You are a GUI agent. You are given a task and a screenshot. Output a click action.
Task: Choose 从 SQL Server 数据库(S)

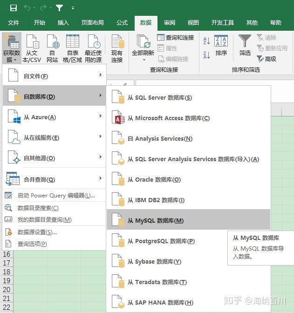(188, 97)
